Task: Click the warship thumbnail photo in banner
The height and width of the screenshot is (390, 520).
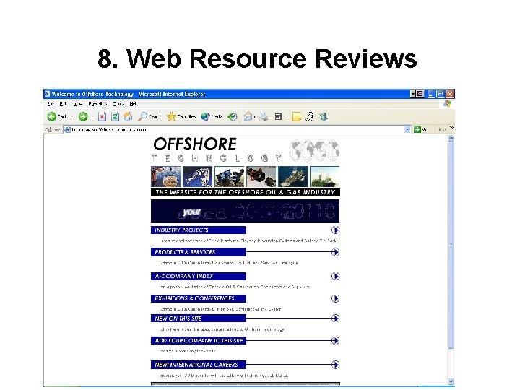Action: 292,177
